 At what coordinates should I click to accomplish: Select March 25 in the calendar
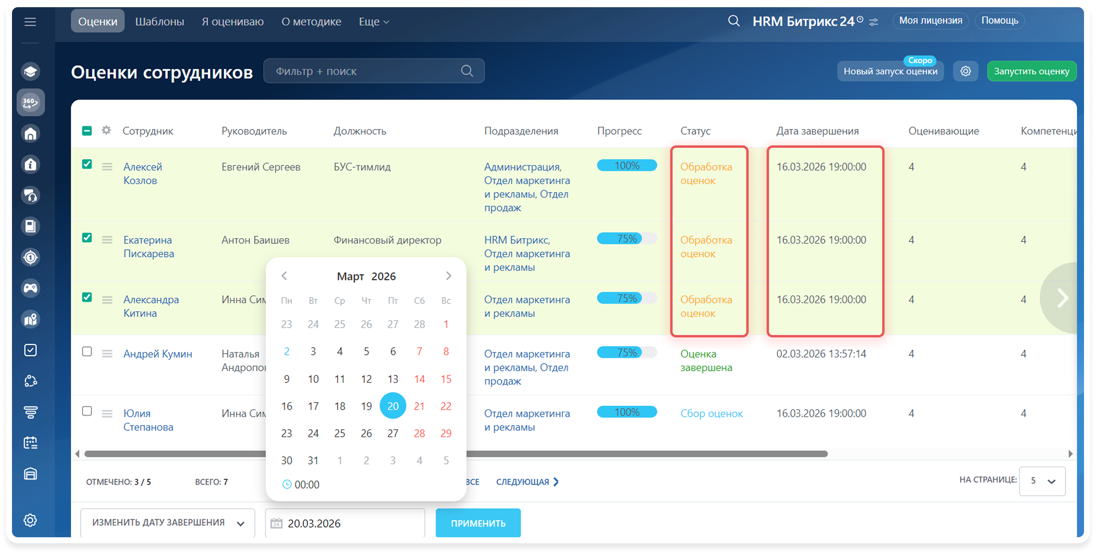point(340,433)
